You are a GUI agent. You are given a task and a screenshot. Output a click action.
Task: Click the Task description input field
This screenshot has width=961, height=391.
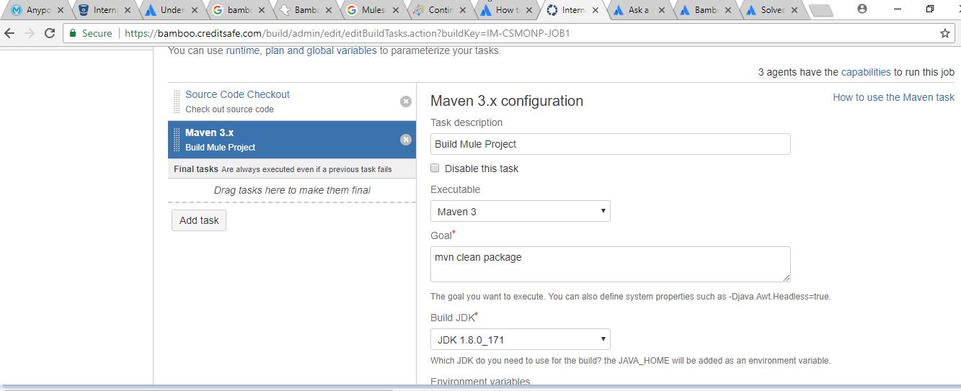tap(611, 144)
